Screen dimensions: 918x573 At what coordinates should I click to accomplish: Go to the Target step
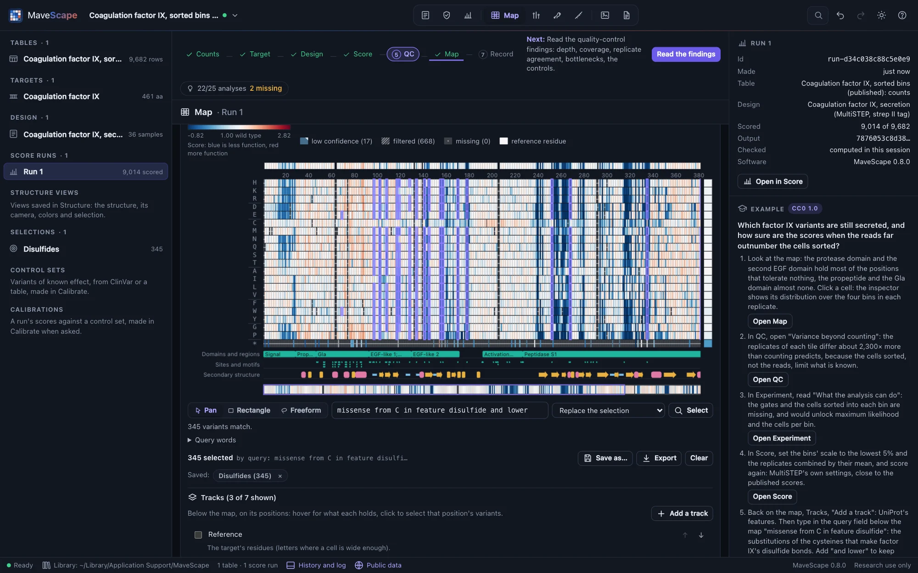tap(255, 54)
